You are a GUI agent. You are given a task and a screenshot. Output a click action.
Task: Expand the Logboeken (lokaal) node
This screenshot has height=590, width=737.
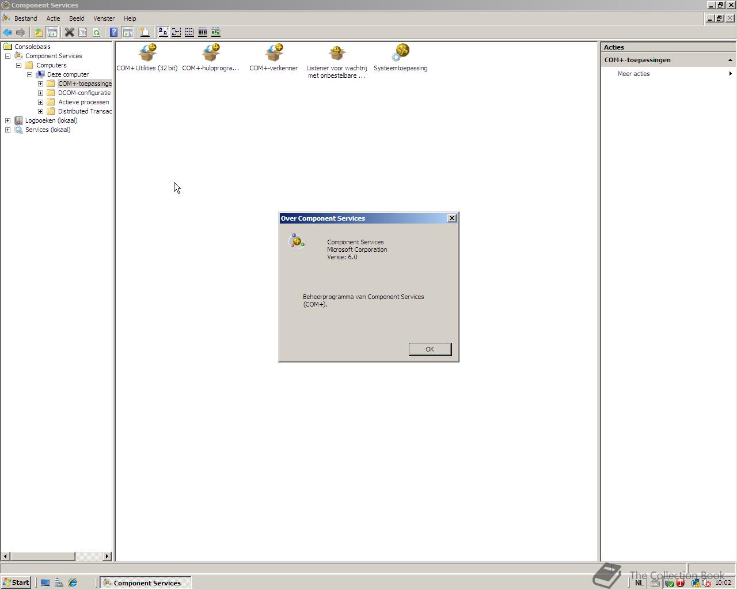pyautogui.click(x=8, y=120)
